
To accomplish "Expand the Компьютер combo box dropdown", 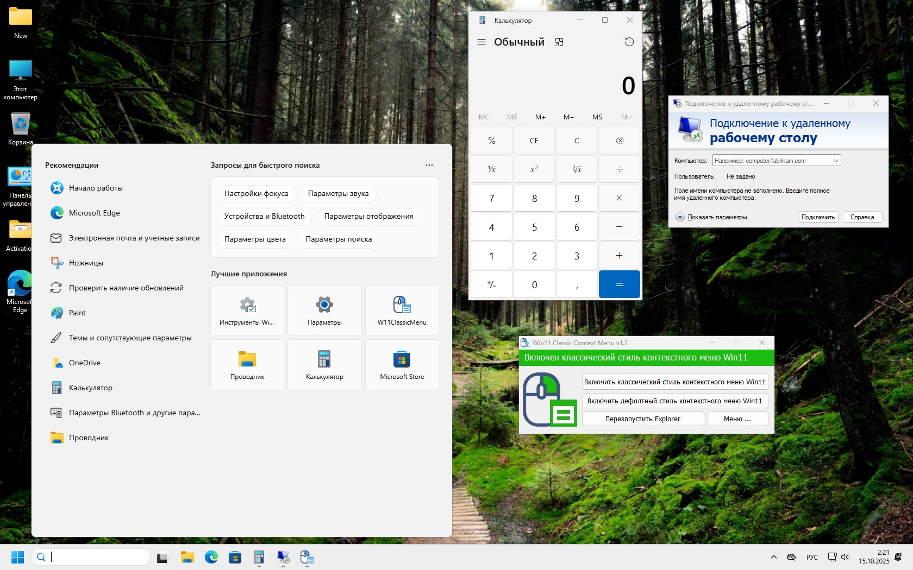I will click(836, 161).
